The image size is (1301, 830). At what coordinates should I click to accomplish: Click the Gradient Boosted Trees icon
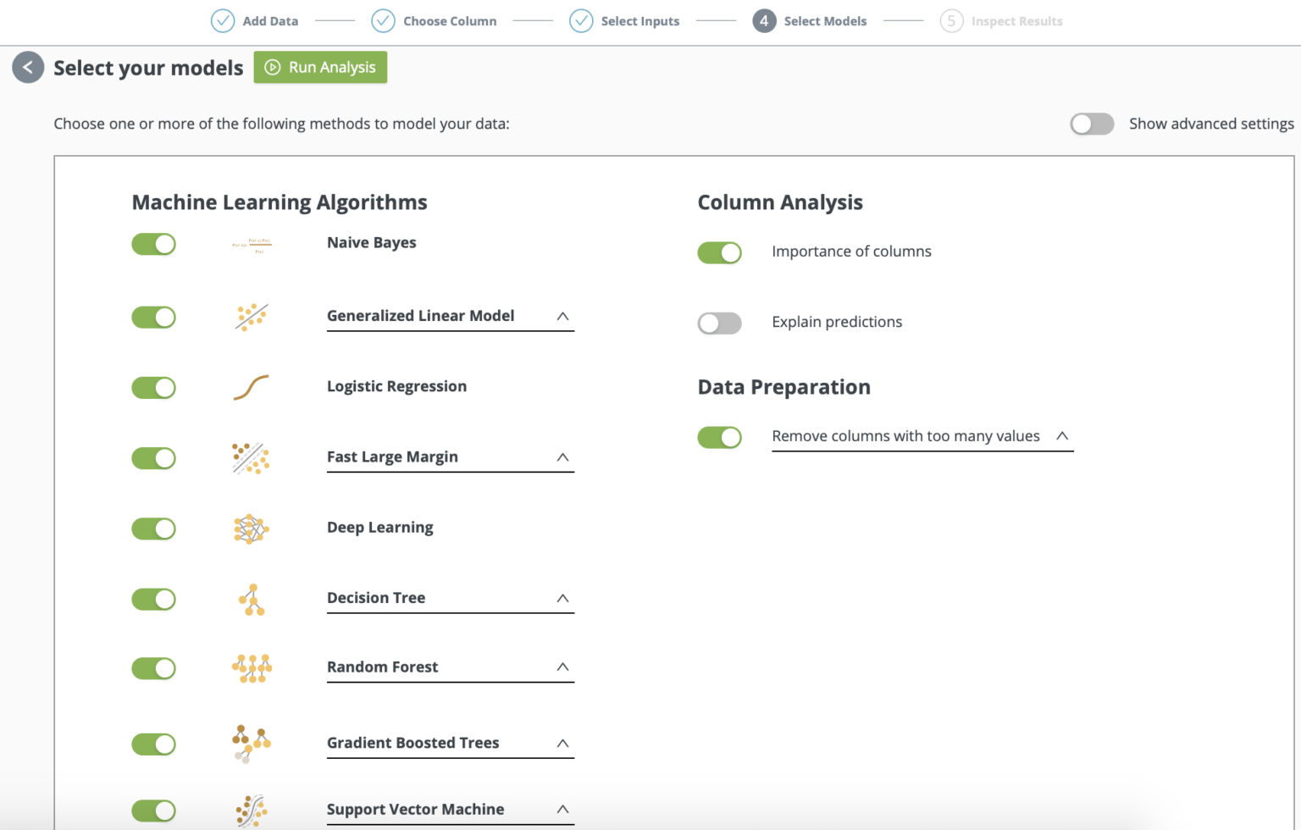click(252, 744)
